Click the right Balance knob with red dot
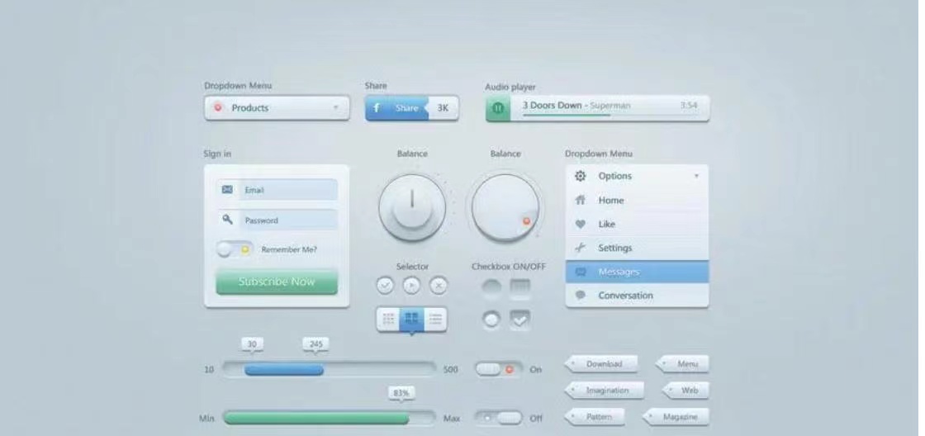This screenshot has width=925, height=436. (505, 207)
